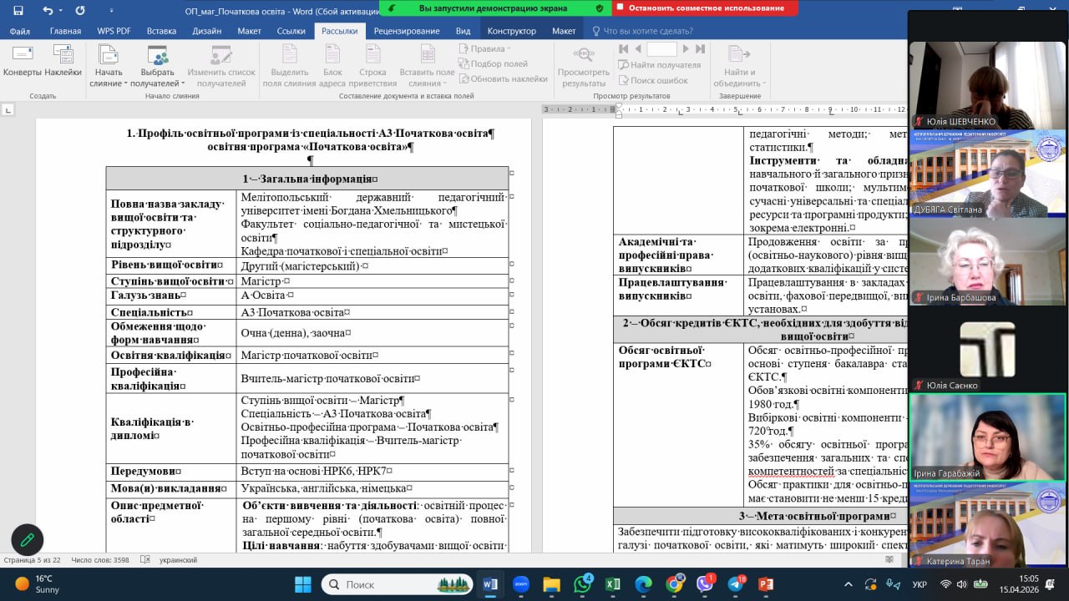Open the Файл menu
Screen dimensions: 1069x601
(x=20, y=31)
